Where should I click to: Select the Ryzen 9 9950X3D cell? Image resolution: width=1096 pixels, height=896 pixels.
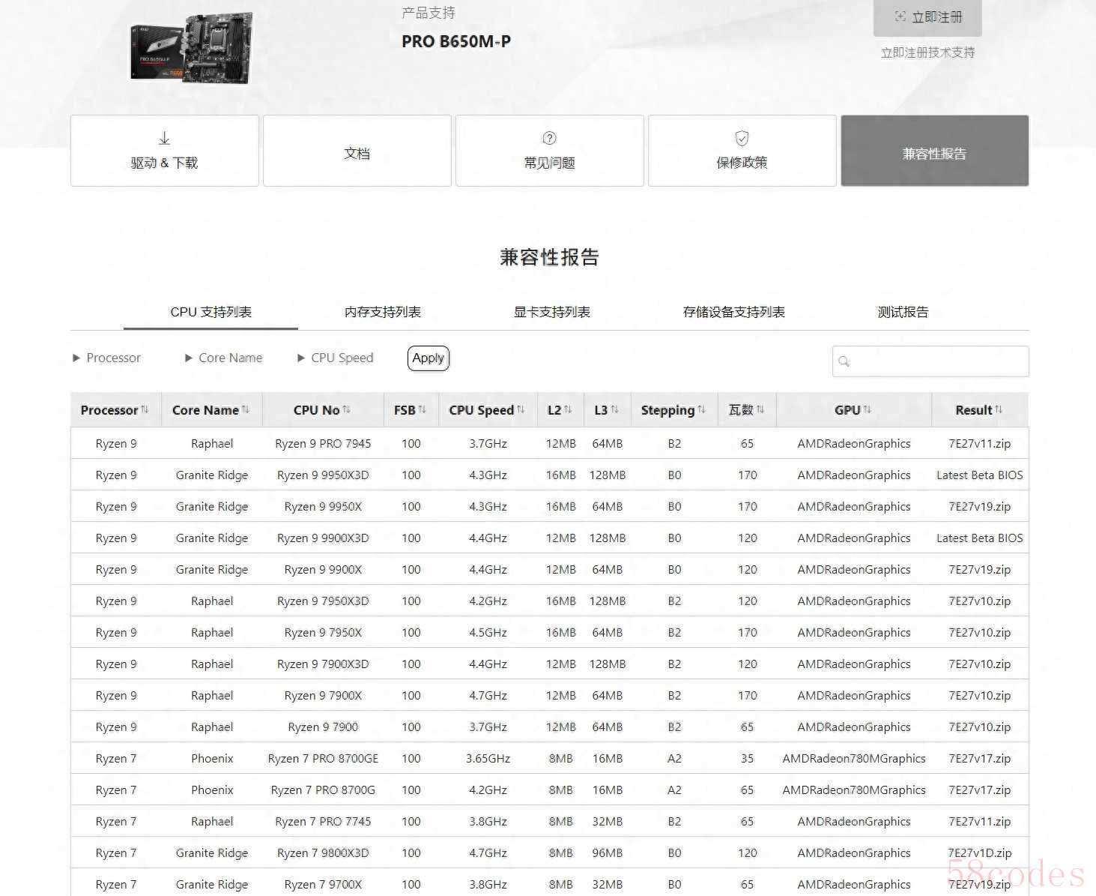323,475
